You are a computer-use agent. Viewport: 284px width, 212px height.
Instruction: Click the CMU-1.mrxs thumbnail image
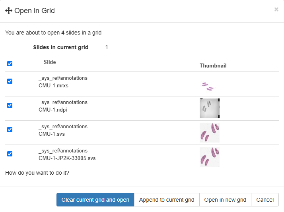coord(208,86)
